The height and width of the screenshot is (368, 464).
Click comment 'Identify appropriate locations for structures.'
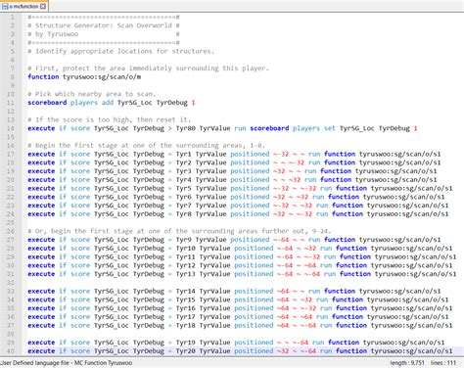[120, 51]
